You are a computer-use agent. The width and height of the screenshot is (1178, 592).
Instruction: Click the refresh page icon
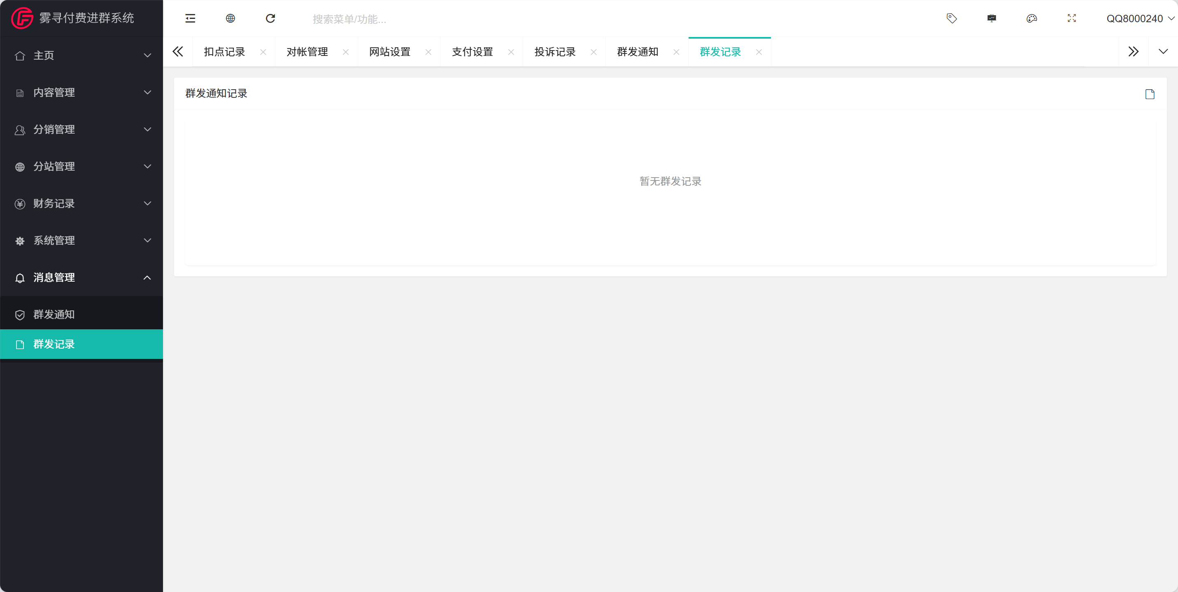pyautogui.click(x=271, y=18)
